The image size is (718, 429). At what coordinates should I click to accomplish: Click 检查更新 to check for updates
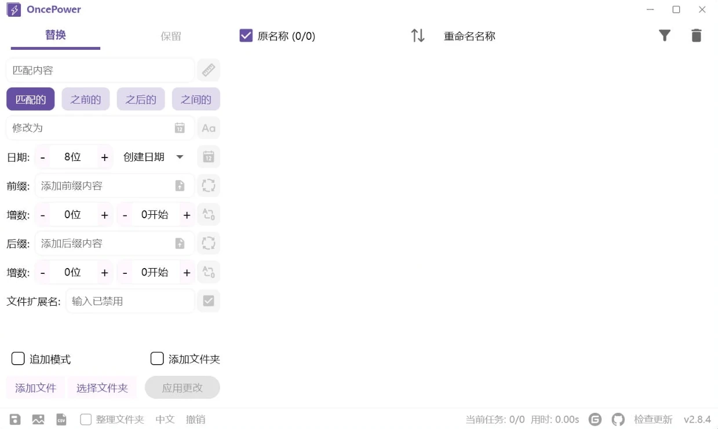tap(653, 419)
